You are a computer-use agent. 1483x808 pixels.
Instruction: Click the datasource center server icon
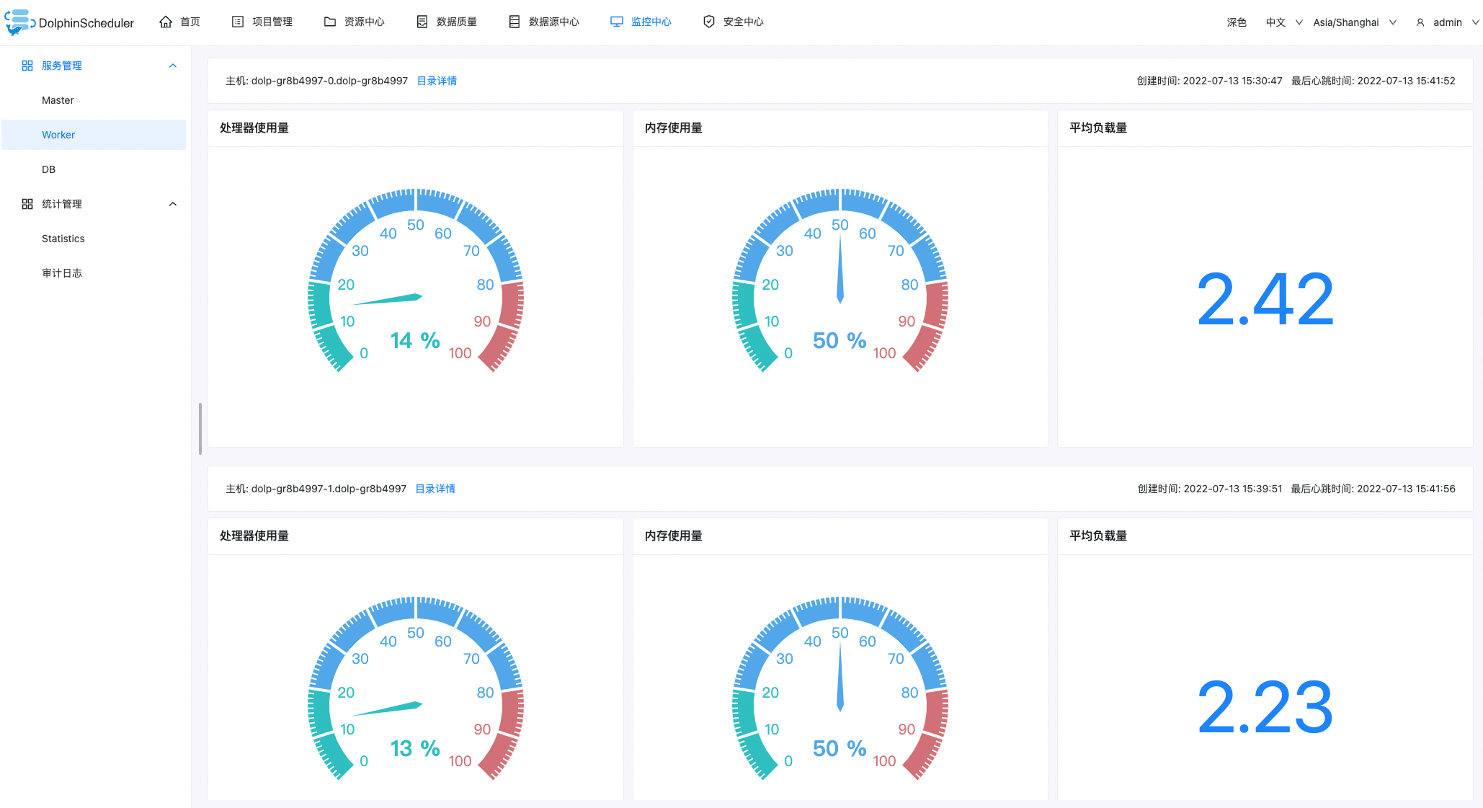(514, 22)
